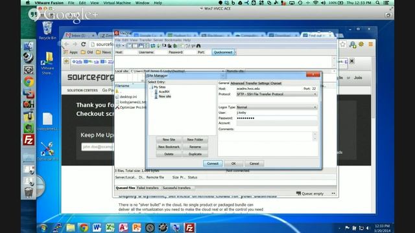This screenshot has height=233, width=415.
Task: Open the Quickconnect history dropdown arrow
Action: coord(235,52)
